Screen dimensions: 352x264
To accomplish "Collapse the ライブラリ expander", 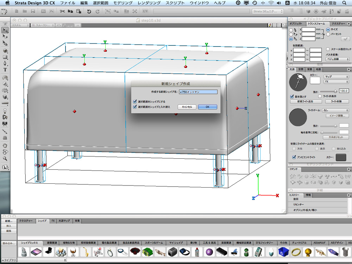I will click(x=8, y=260).
